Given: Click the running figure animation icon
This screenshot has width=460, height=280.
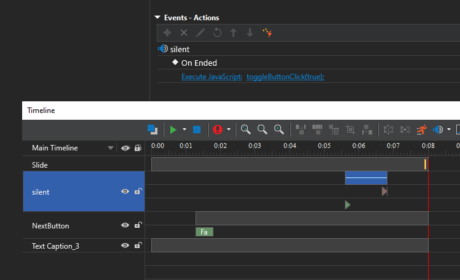Looking at the screenshot, I should pyautogui.click(x=422, y=130).
